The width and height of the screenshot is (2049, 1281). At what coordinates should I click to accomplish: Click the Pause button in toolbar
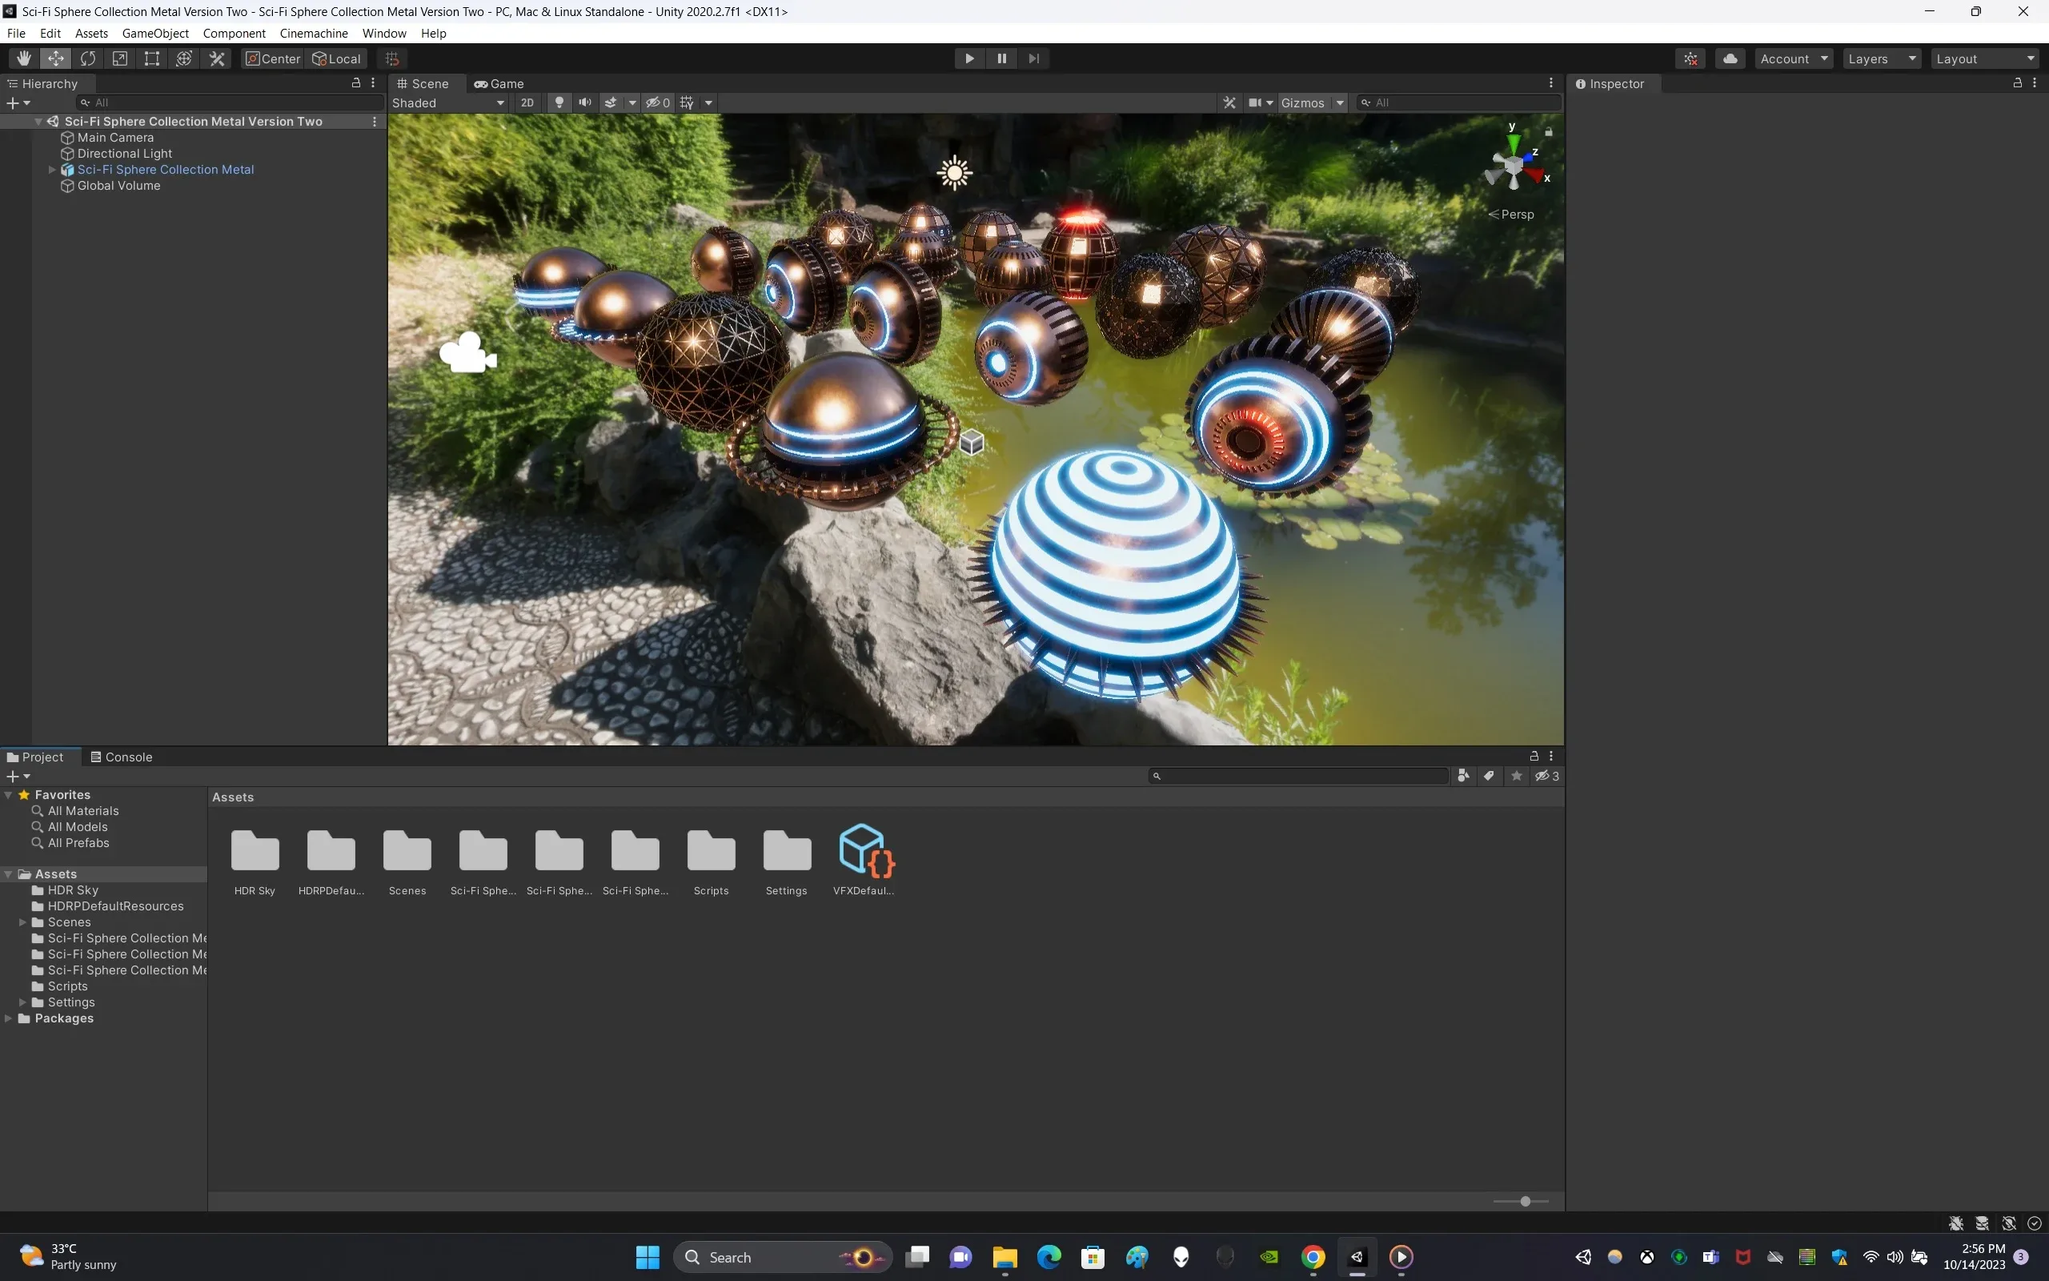coord(1000,58)
